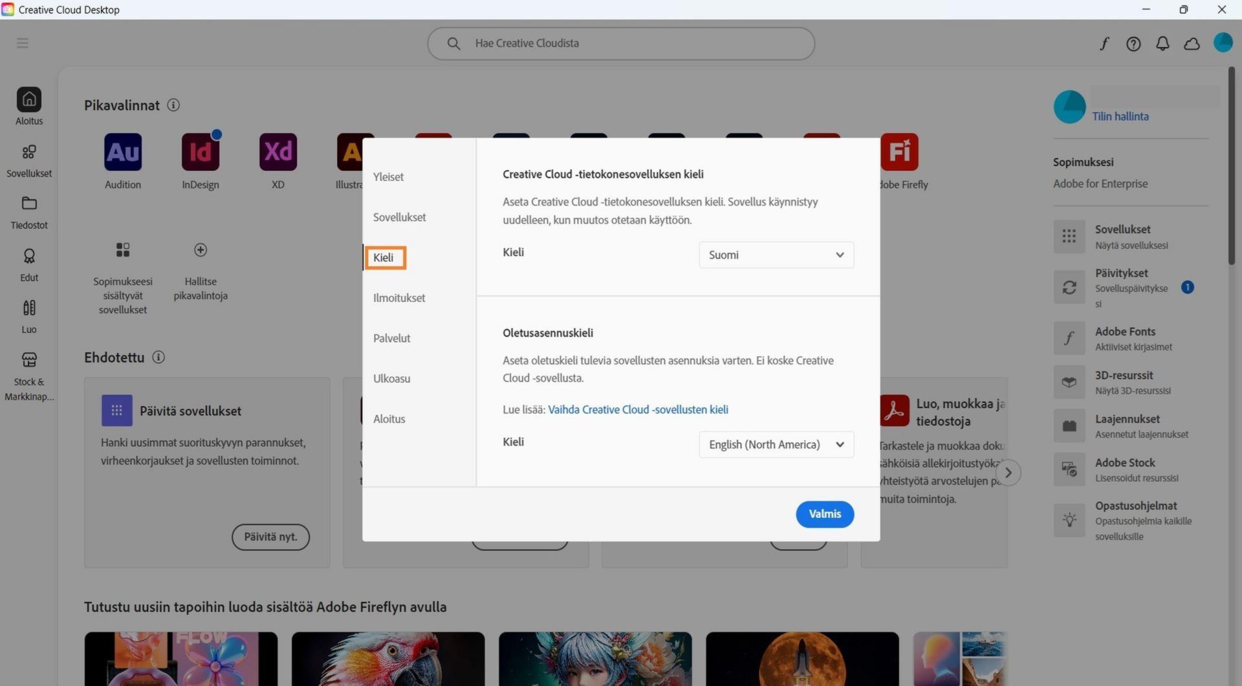Switch to the Ilmoitukset settings tab
The height and width of the screenshot is (686, 1242).
pos(399,298)
